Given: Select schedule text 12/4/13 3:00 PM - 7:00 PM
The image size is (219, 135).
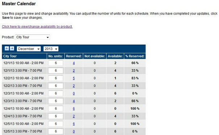Looking at the screenshot, I should [x=23, y=116].
